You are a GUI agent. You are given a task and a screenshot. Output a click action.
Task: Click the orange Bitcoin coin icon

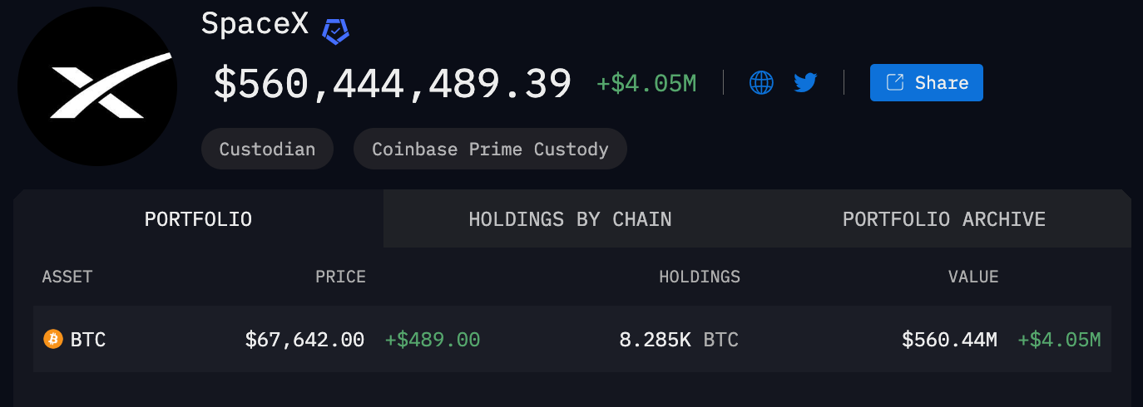click(x=53, y=339)
